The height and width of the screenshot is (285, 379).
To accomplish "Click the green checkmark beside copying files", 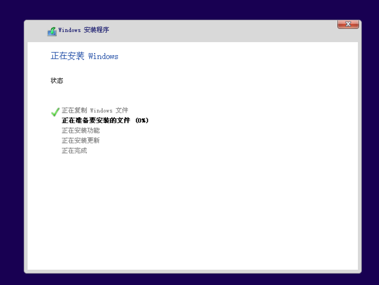I will (55, 112).
